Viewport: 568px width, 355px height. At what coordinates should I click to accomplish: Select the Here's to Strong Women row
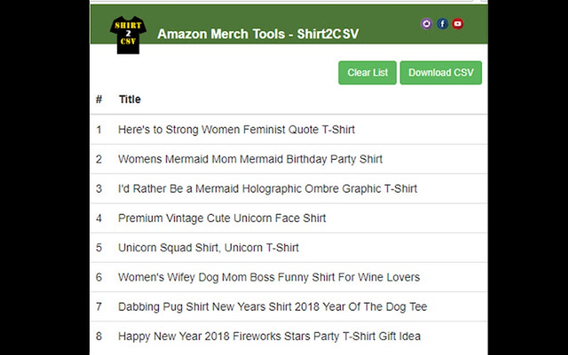tap(236, 130)
